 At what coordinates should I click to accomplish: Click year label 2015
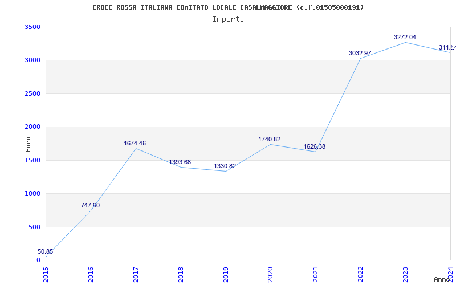click(46, 274)
